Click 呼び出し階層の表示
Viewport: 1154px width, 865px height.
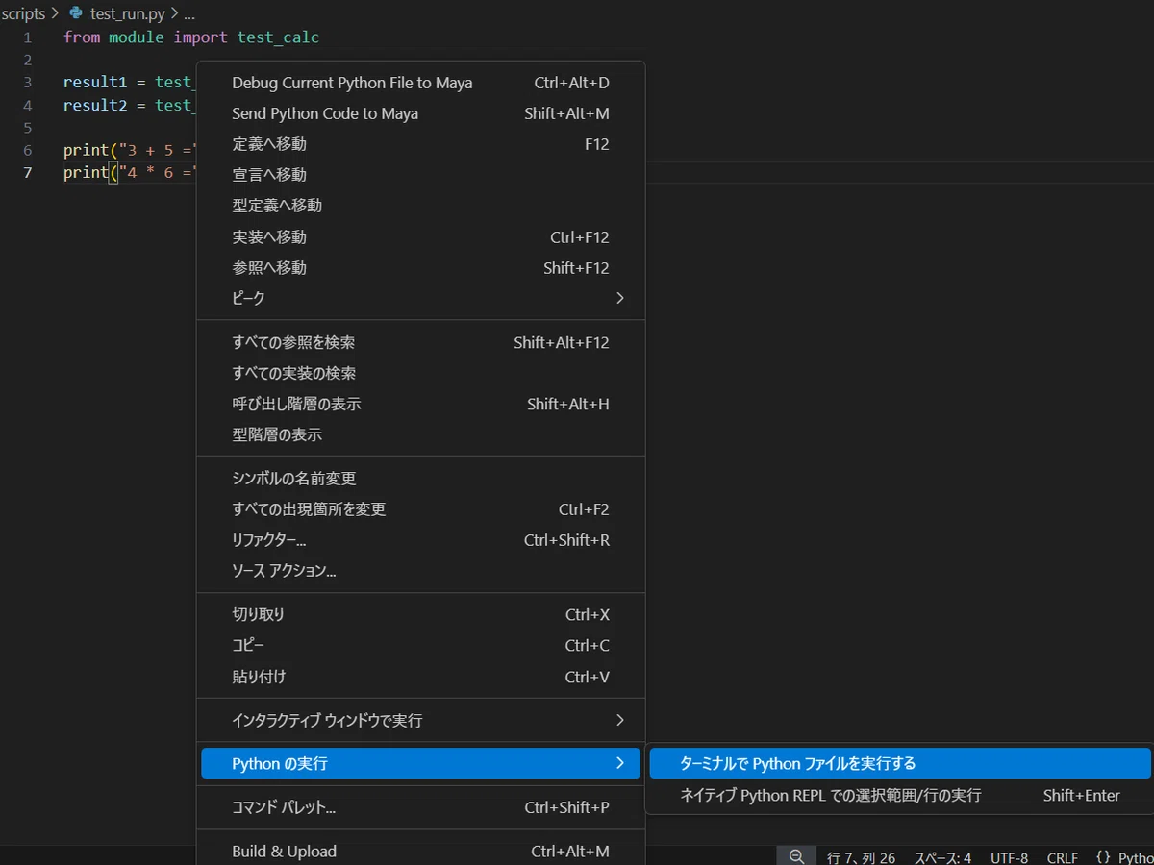[x=420, y=404]
